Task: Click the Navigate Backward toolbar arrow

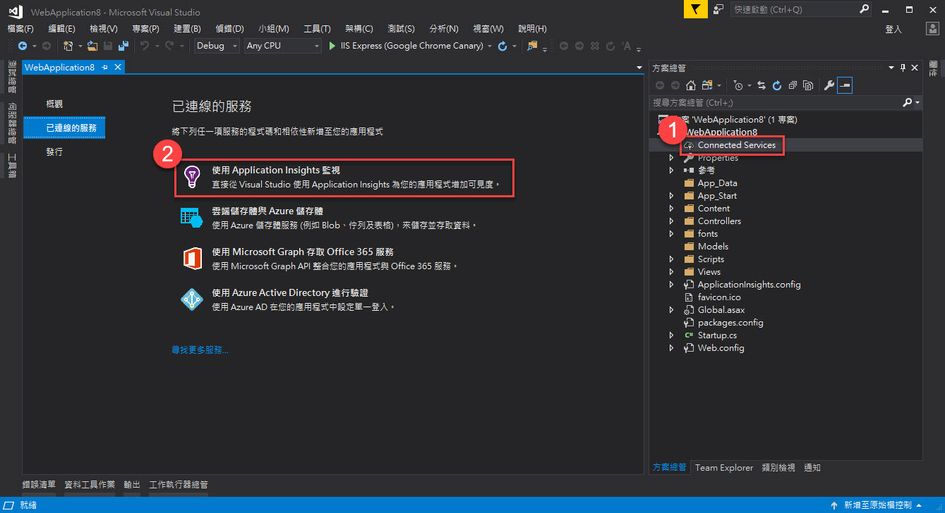Action: click(x=23, y=46)
